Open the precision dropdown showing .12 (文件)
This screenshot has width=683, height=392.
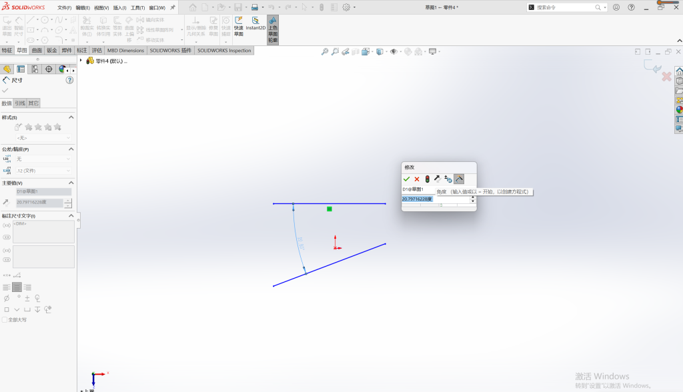point(43,171)
